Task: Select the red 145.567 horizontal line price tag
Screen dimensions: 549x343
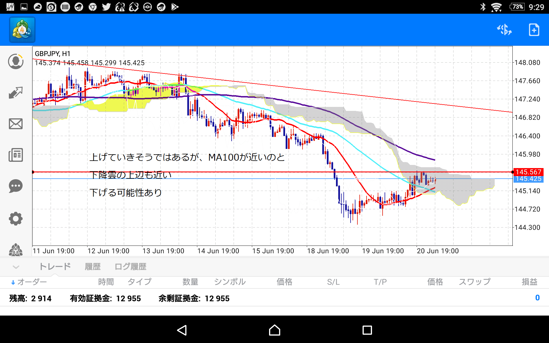Action: pyautogui.click(x=528, y=172)
